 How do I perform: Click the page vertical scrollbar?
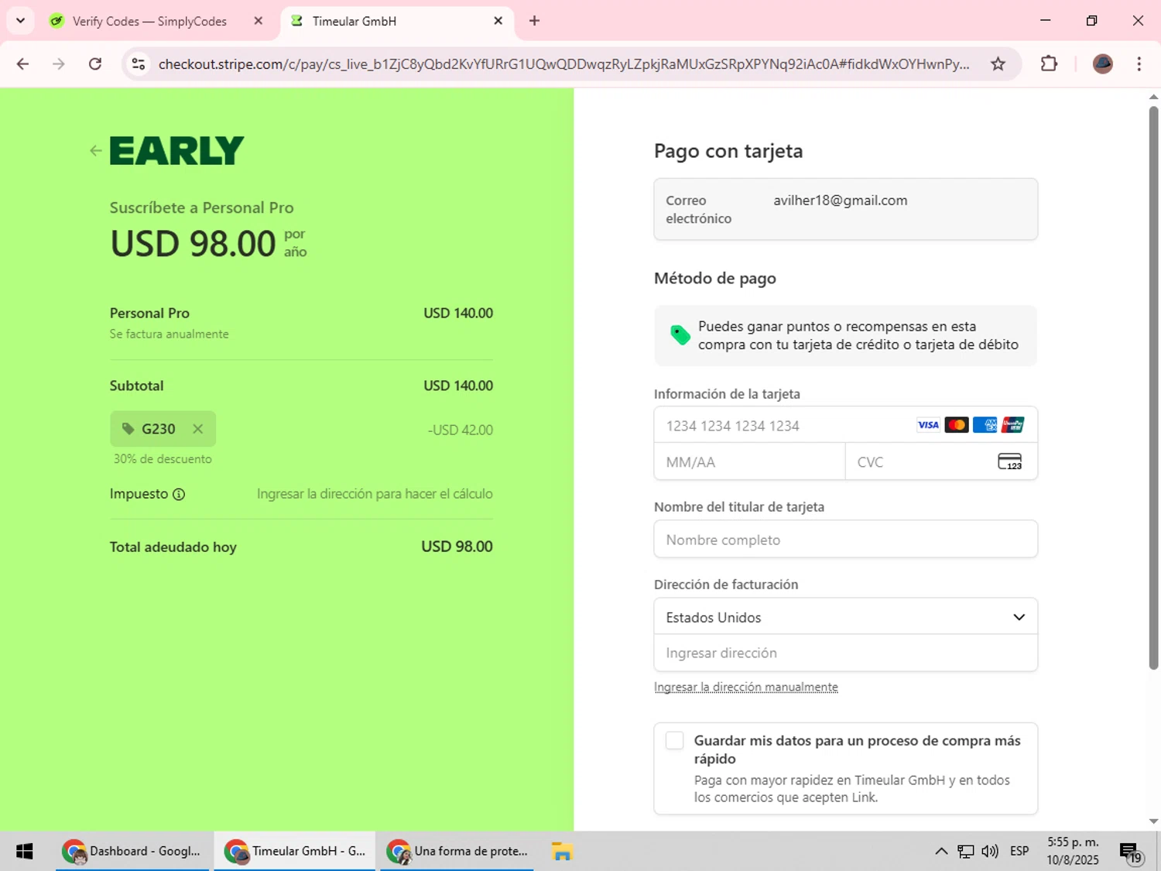pyautogui.click(x=1153, y=387)
